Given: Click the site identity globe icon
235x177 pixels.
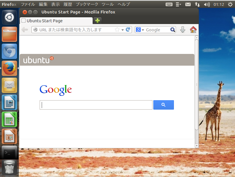Looking at the screenshot, I should (36, 30).
